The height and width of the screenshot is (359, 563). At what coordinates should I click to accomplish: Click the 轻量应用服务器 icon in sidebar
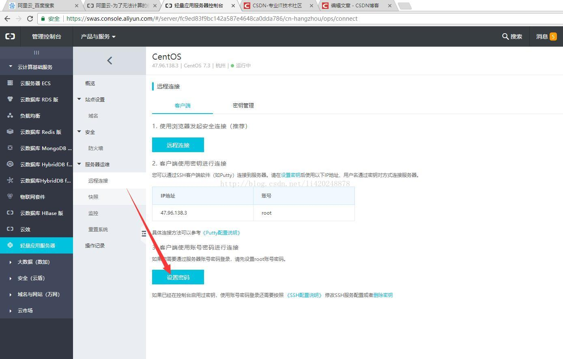tap(10, 245)
